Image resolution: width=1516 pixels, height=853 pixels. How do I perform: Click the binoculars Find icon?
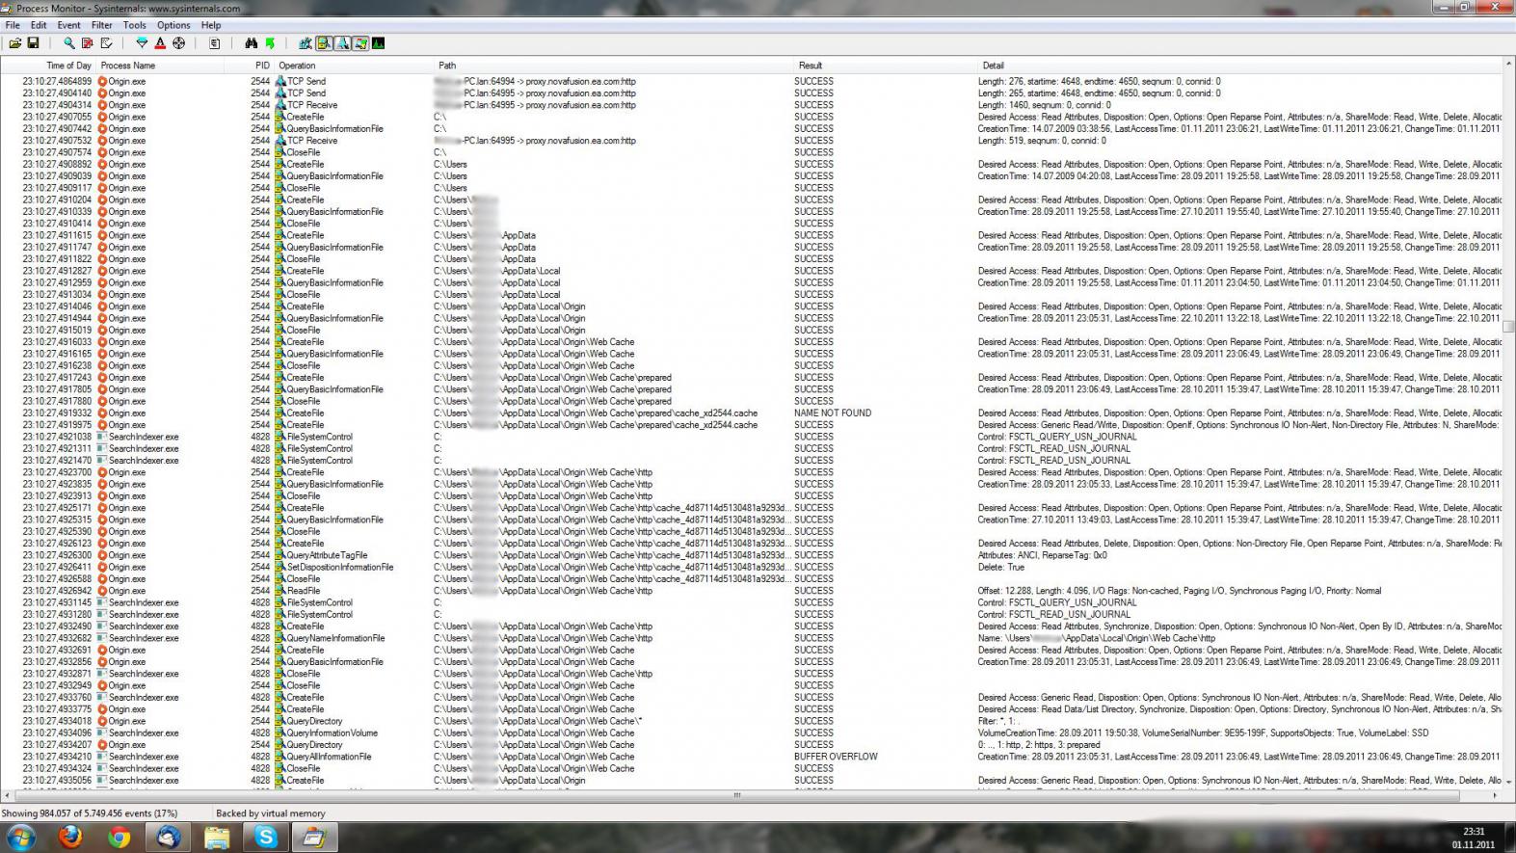point(251,43)
